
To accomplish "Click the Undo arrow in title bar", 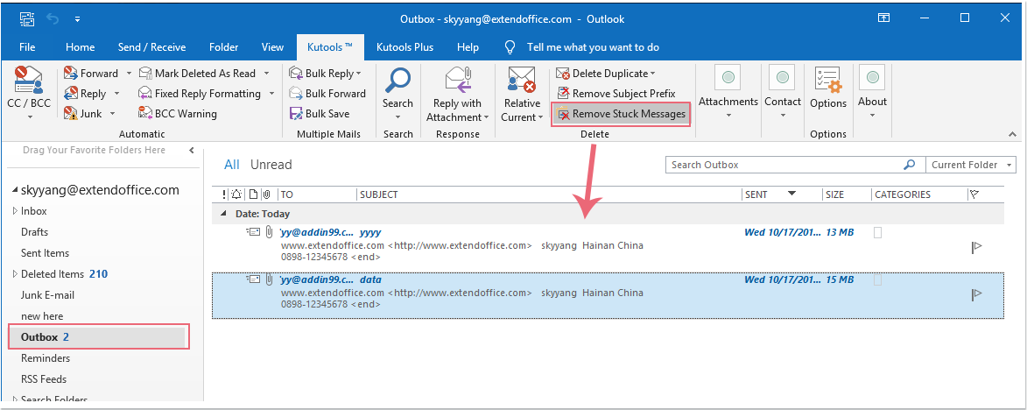I will [53, 19].
